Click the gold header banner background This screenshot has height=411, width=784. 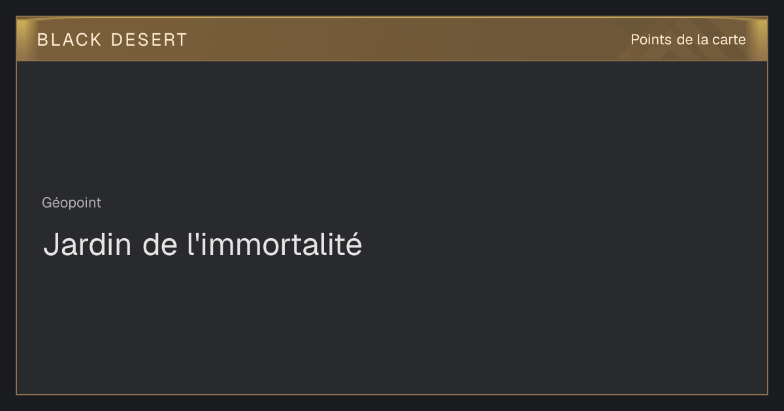[392, 39]
